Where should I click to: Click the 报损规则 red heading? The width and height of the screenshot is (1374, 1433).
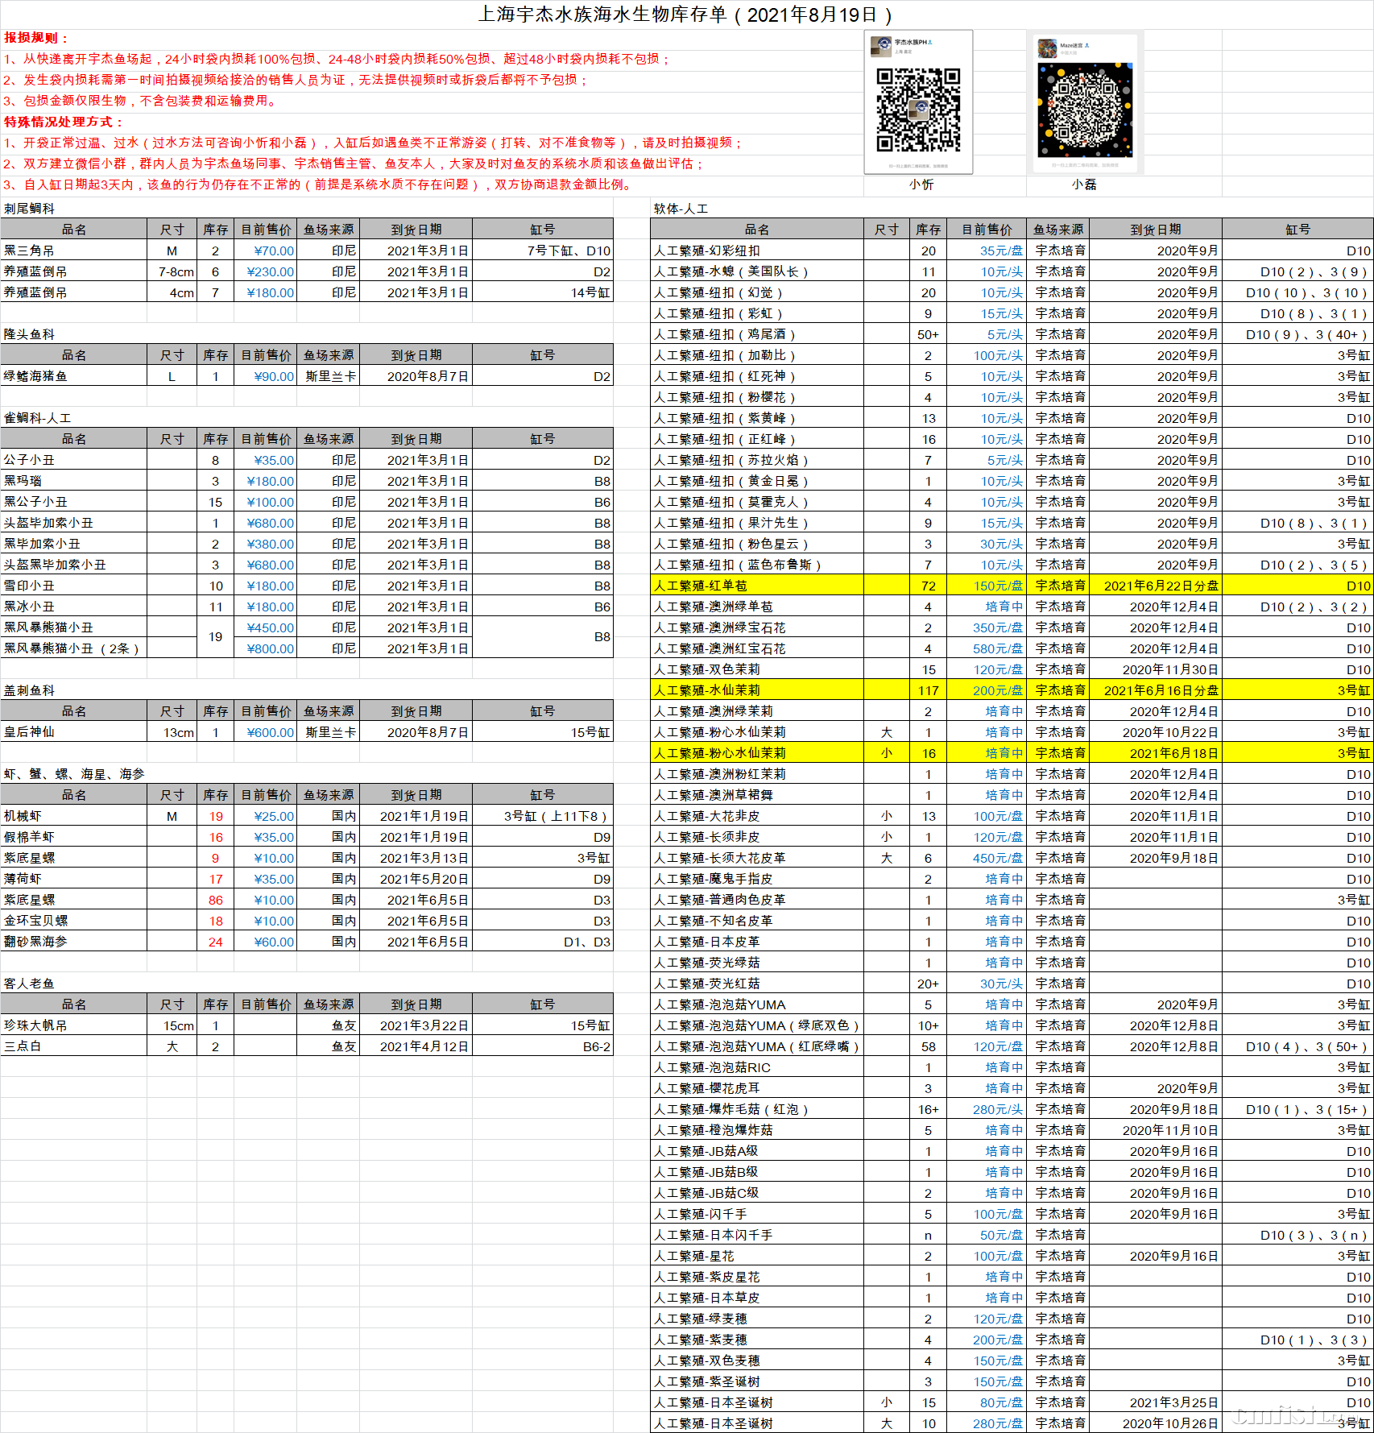tap(36, 38)
